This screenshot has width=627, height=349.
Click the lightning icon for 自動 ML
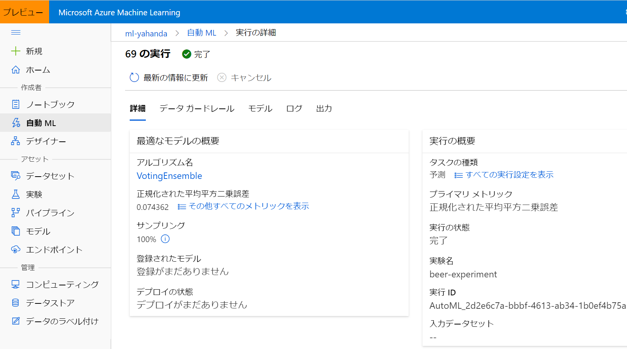click(16, 123)
